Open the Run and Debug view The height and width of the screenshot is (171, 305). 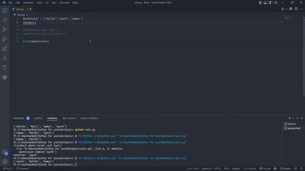[x=5, y=39]
